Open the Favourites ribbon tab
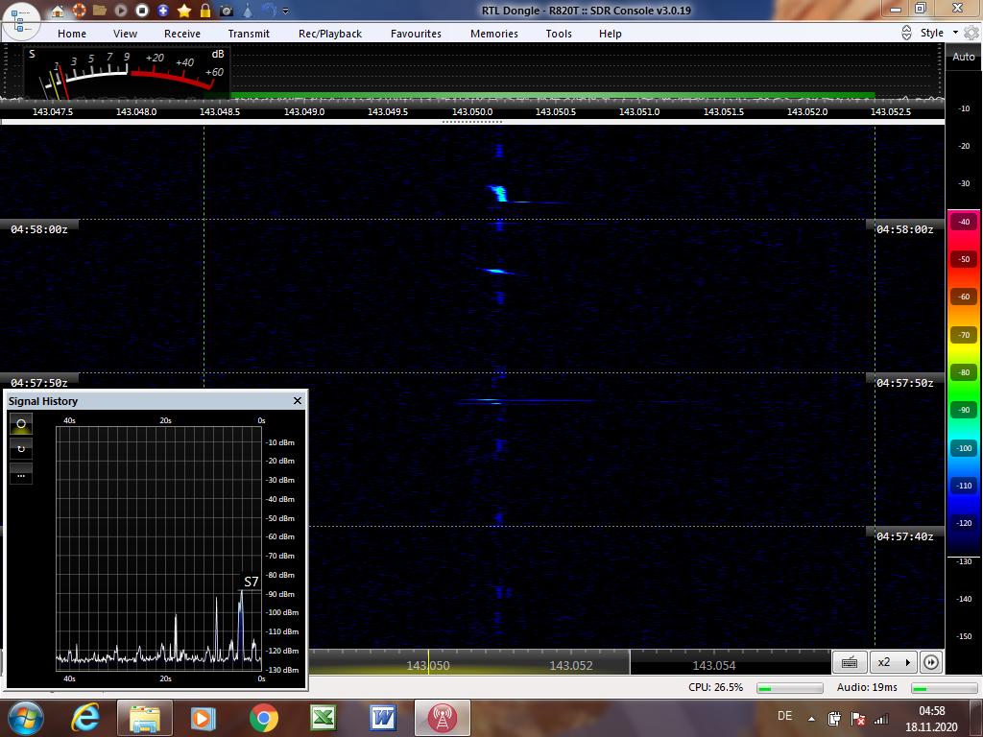 (416, 34)
